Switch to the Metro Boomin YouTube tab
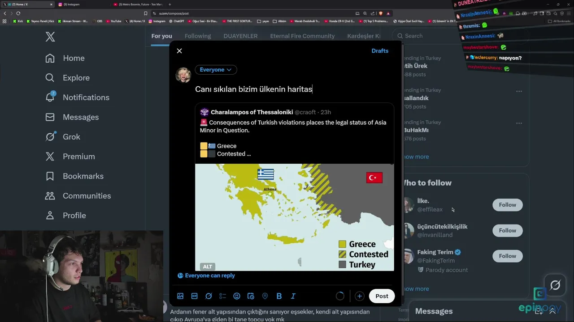The height and width of the screenshot is (322, 574). tap(138, 4)
